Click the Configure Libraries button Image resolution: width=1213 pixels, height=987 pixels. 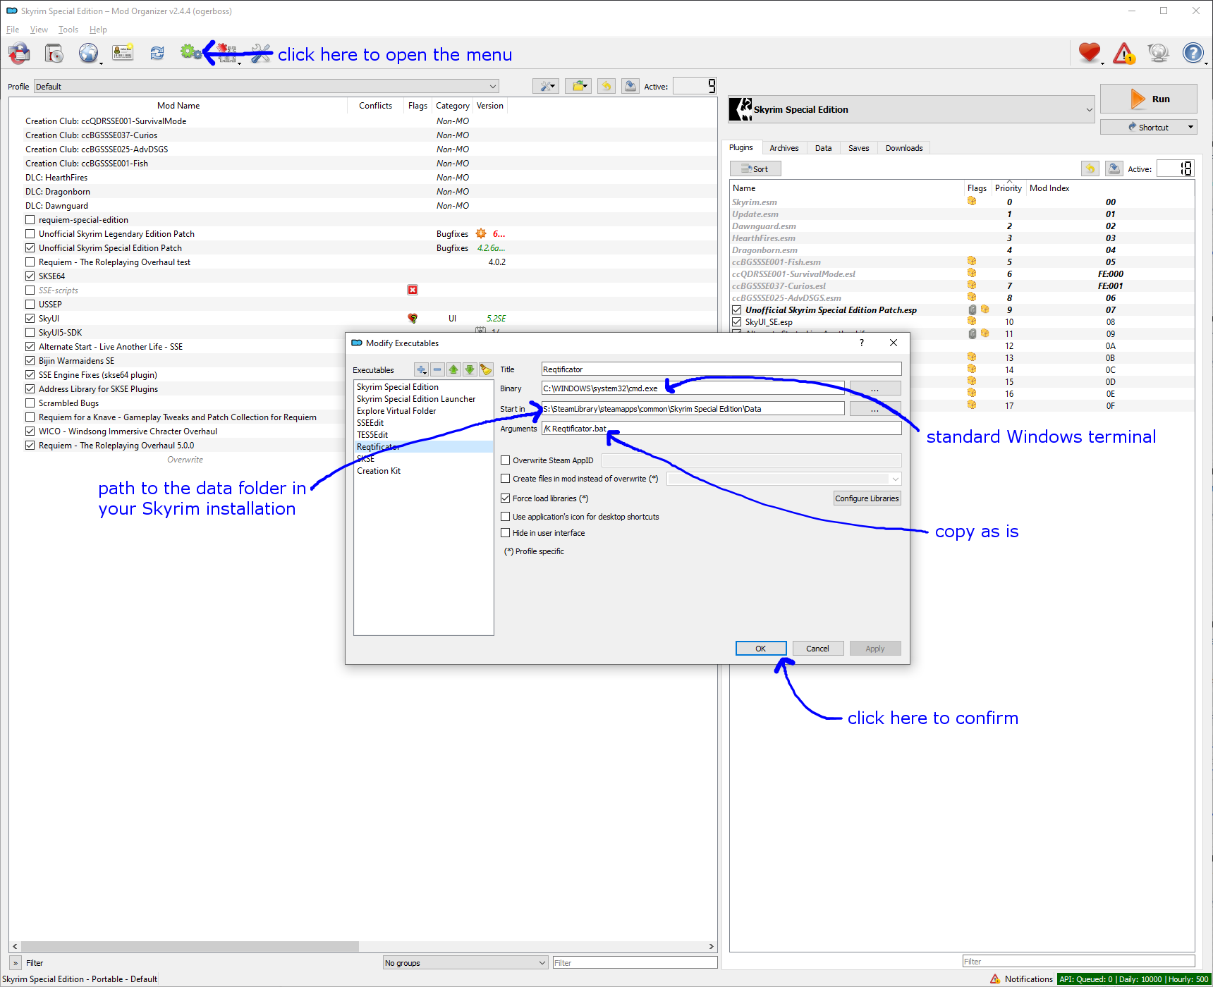(867, 498)
